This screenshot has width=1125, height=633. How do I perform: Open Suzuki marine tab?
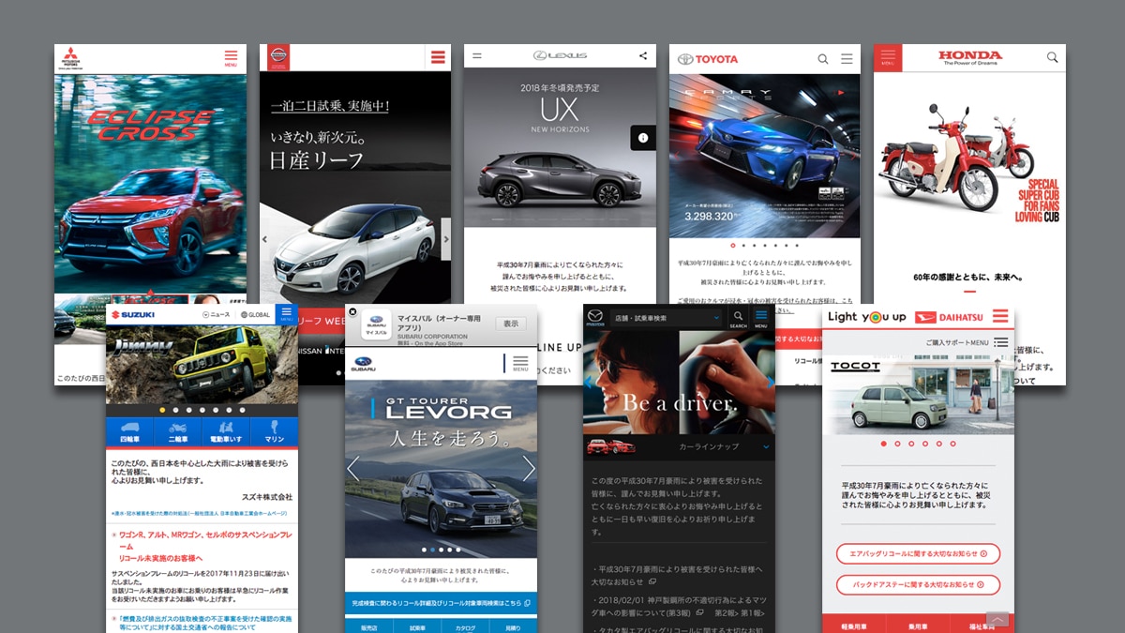[274, 431]
